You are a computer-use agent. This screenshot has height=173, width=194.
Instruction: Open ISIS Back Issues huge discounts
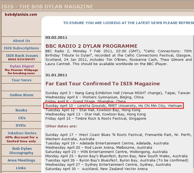[x=22, y=57]
